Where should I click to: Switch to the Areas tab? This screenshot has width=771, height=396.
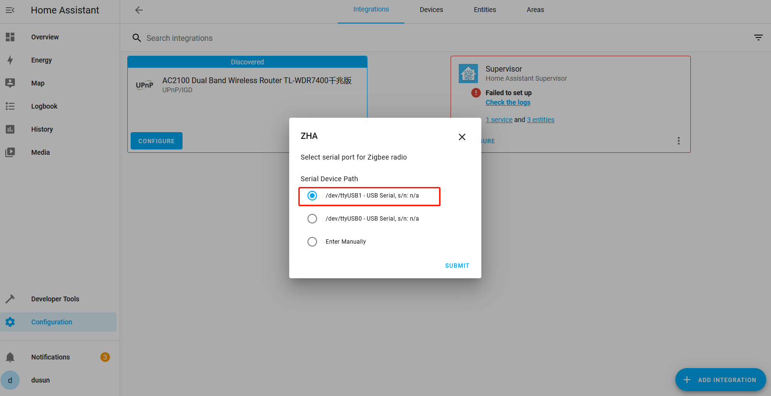coord(536,10)
